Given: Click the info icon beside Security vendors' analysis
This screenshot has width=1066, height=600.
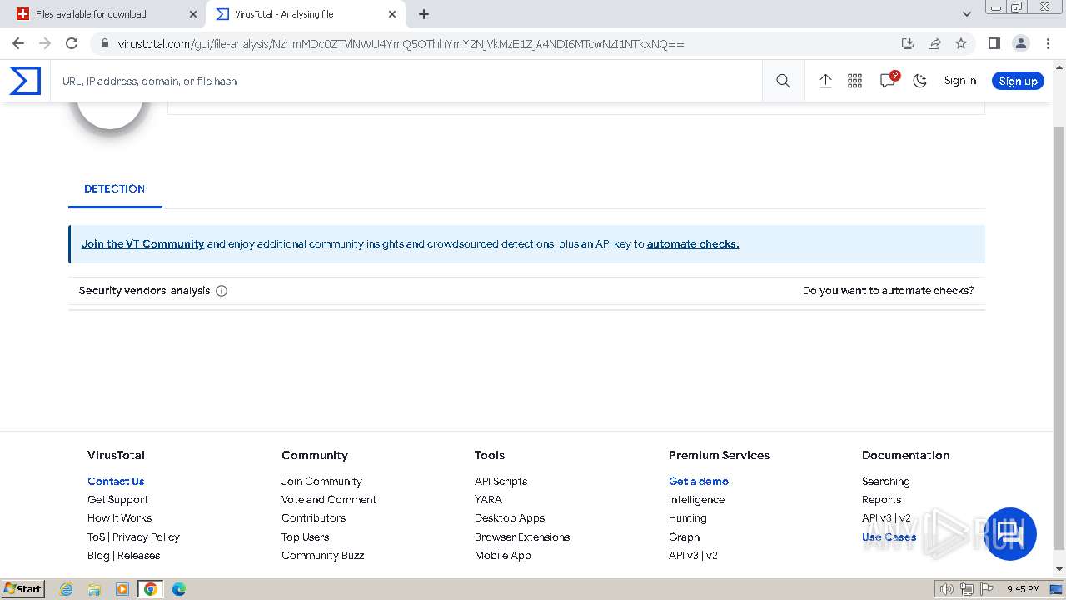Looking at the screenshot, I should [222, 291].
